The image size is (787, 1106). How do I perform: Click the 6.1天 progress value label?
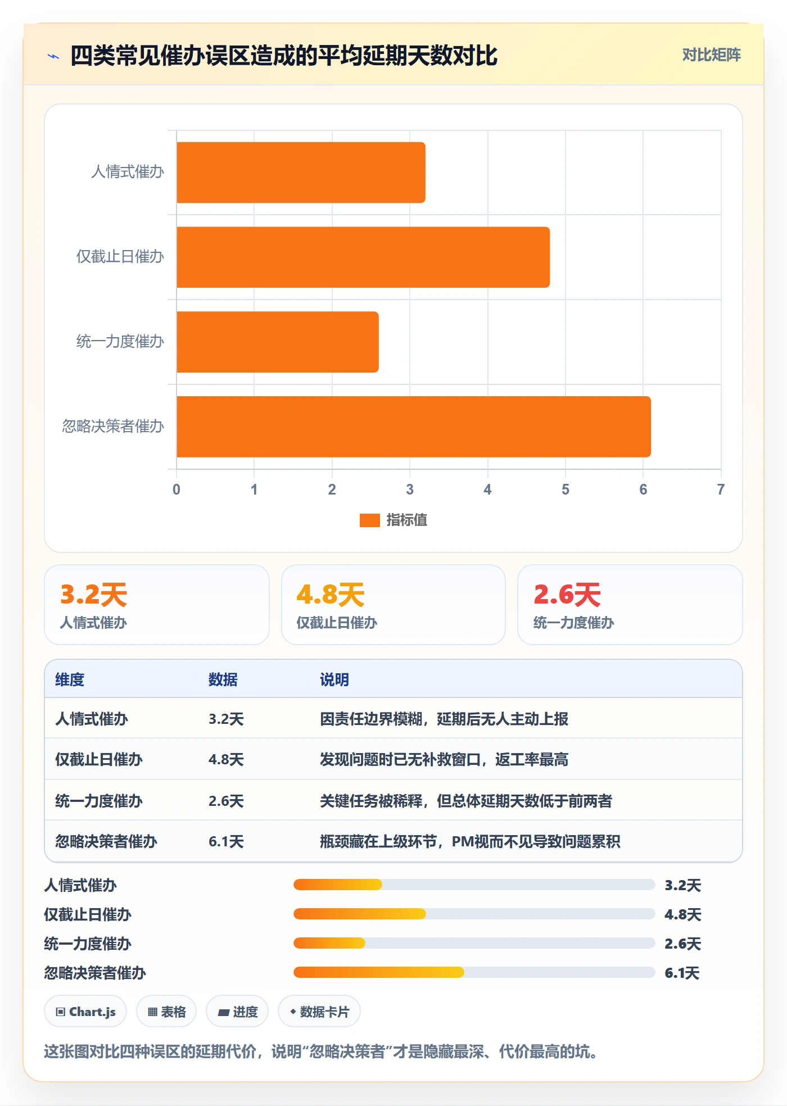pyautogui.click(x=682, y=973)
